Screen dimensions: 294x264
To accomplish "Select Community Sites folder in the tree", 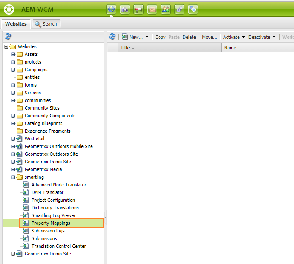I will coord(42,108).
